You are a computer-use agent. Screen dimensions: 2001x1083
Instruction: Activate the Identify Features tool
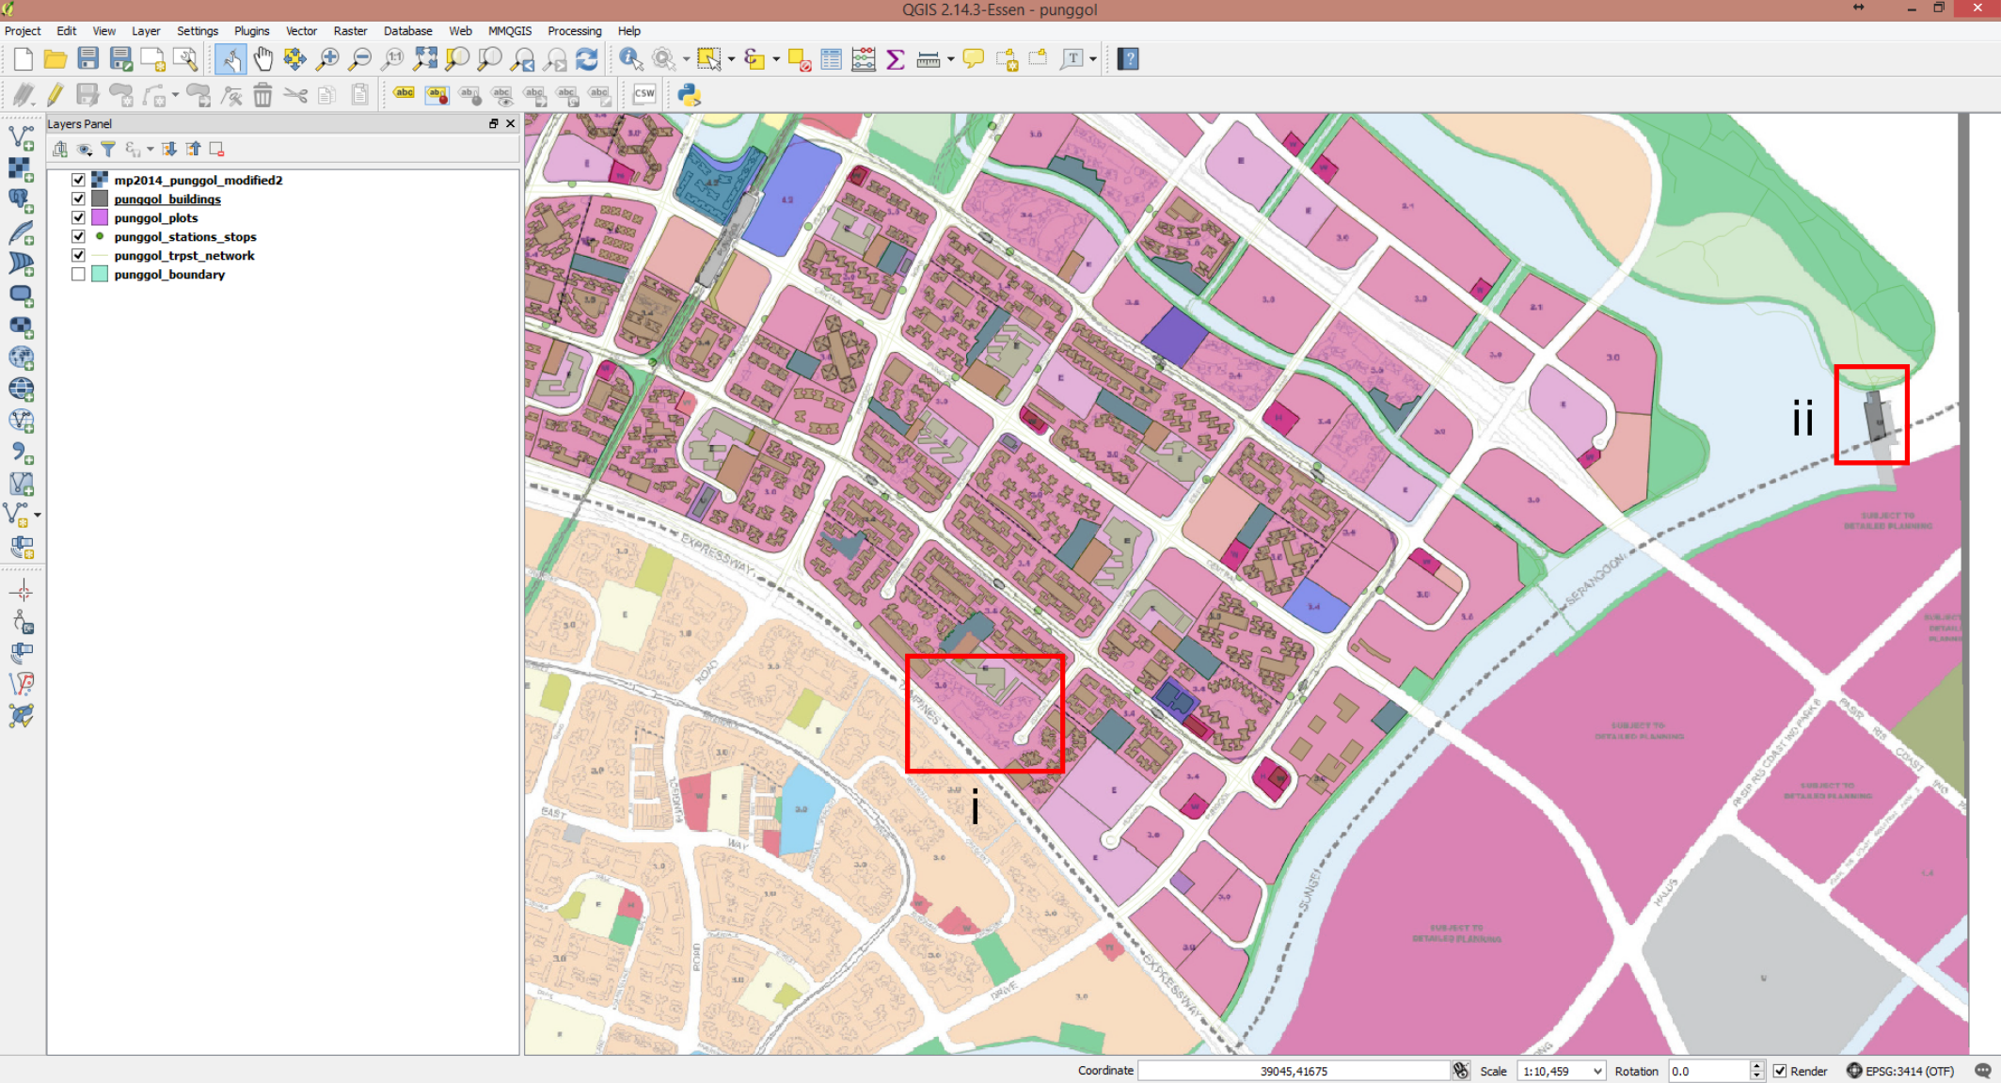point(630,59)
